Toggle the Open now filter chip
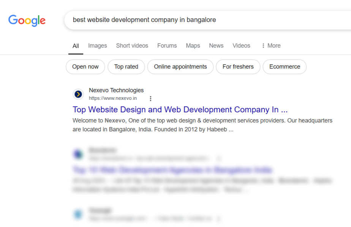Screen dimensions: 351x227 pyautogui.click(x=85, y=67)
